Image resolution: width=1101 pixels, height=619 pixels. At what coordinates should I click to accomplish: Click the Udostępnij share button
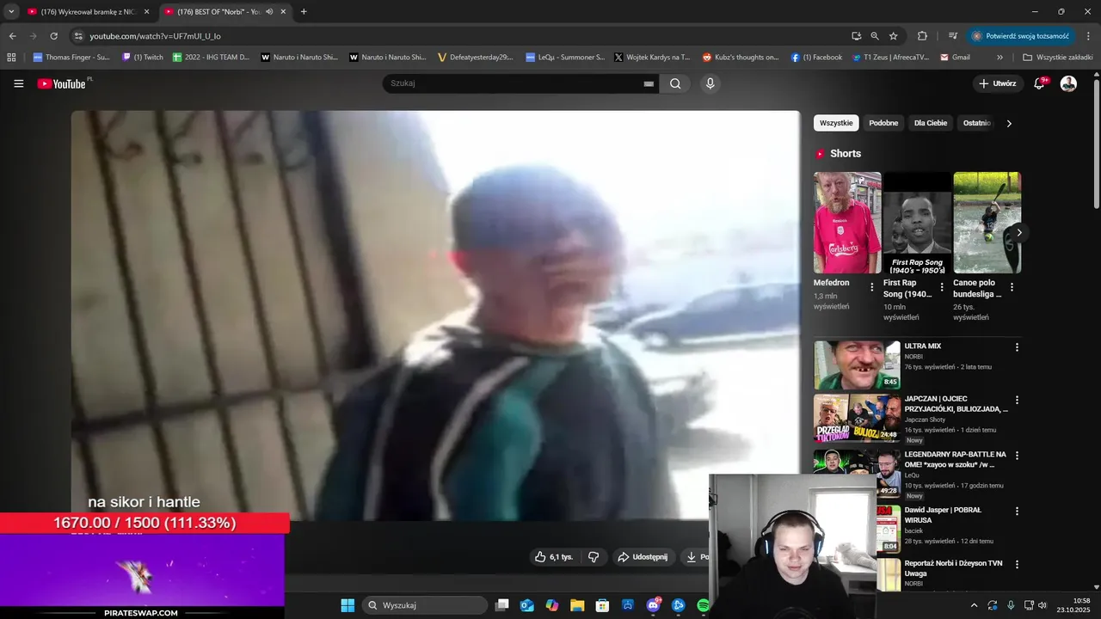point(643,557)
